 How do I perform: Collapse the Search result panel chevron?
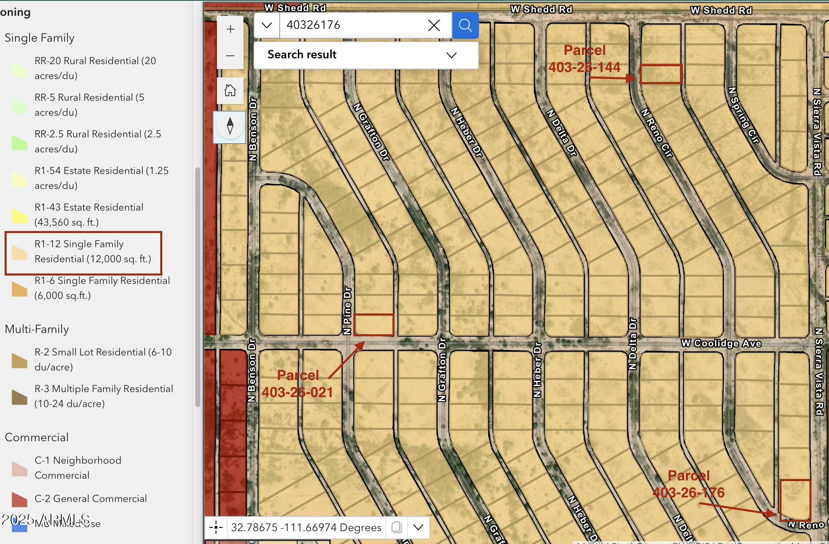click(x=451, y=55)
